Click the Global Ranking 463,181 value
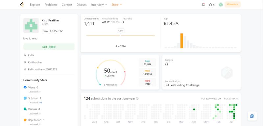 (x=106, y=22)
